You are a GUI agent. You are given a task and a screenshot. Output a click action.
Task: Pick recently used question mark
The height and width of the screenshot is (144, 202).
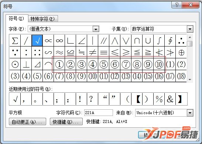point(92,99)
